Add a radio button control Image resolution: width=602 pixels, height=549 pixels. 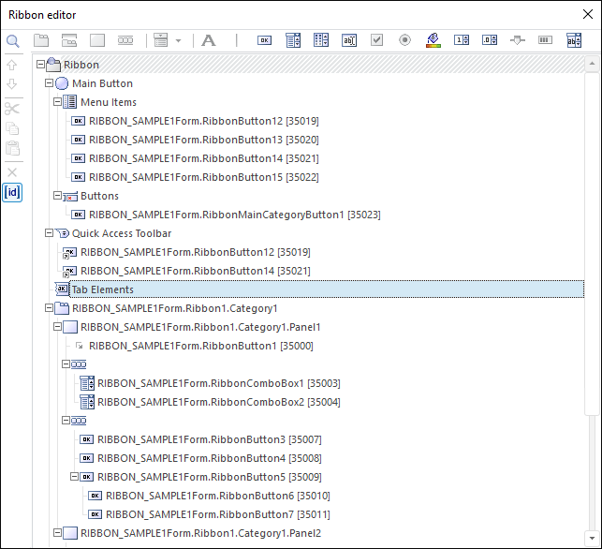405,40
